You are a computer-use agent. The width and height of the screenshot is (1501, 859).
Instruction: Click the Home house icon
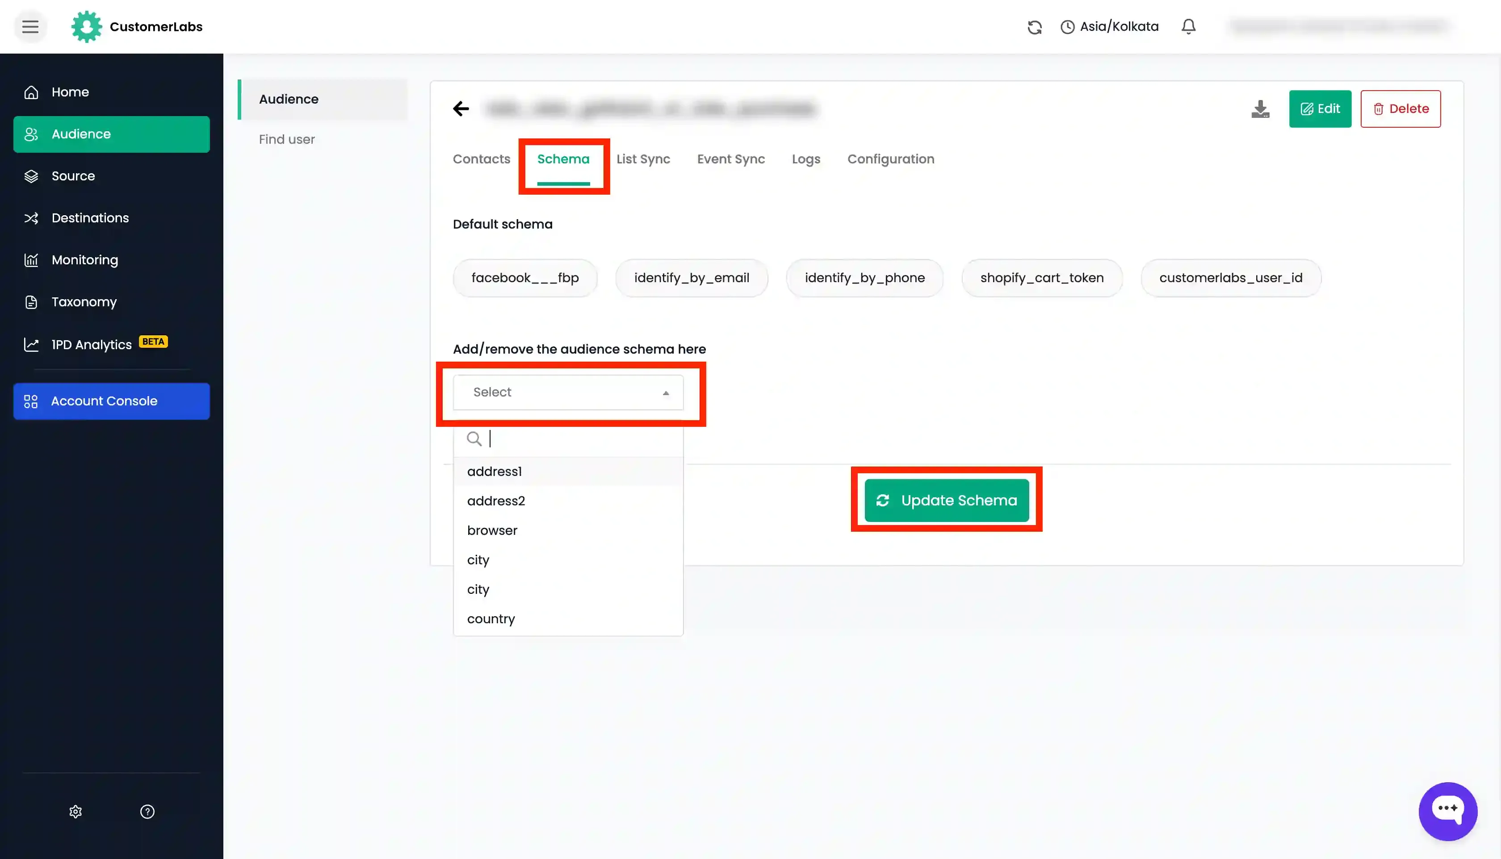[x=31, y=92]
